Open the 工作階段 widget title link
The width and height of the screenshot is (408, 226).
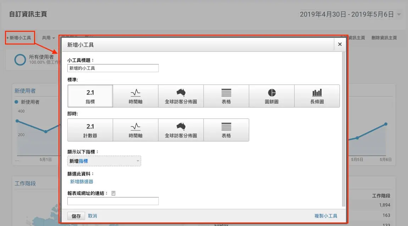25,184
